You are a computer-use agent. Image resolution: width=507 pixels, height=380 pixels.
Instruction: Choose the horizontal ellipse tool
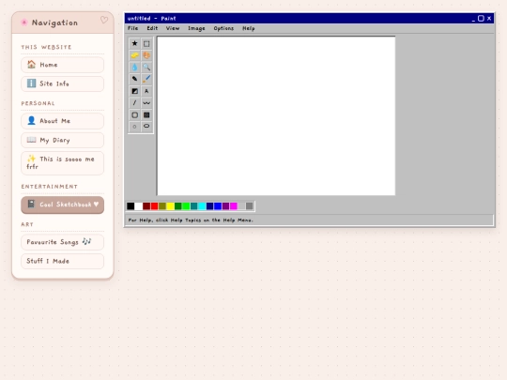pos(146,127)
